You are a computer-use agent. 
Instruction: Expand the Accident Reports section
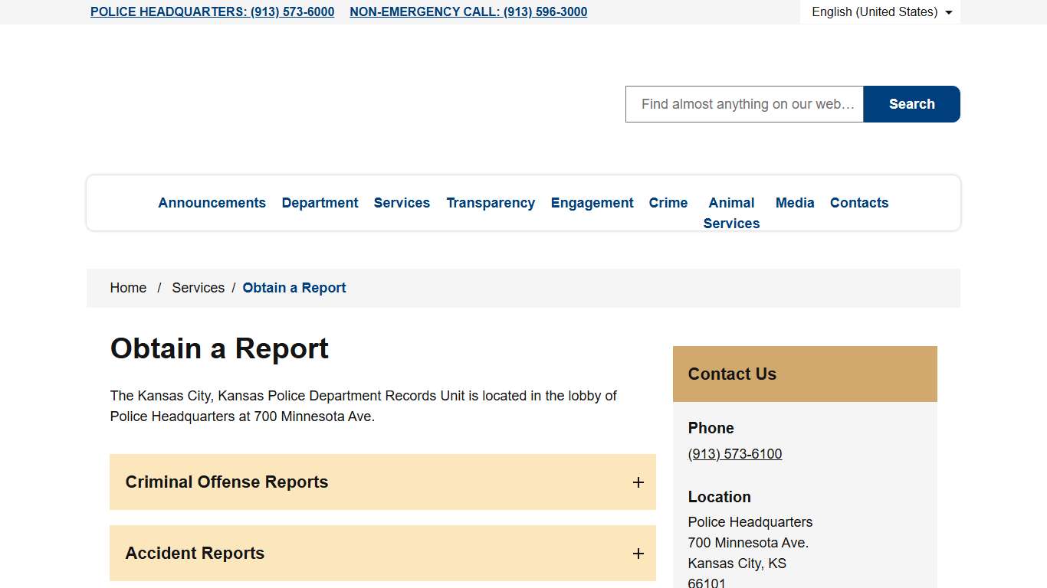(382, 554)
